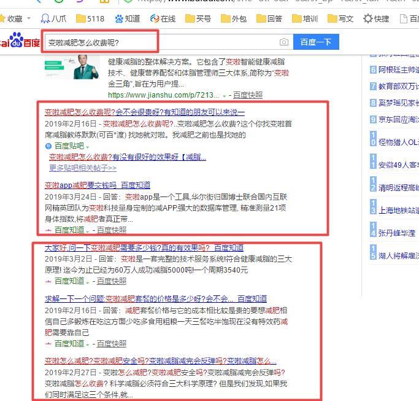Open the 回答 bookmark folder
The width and height of the screenshot is (419, 401).
[269, 18]
